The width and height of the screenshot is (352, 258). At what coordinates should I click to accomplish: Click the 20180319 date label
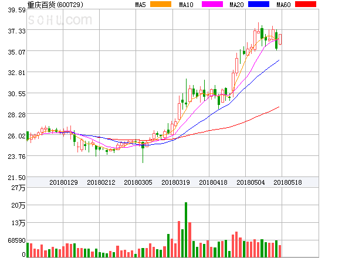(175, 182)
